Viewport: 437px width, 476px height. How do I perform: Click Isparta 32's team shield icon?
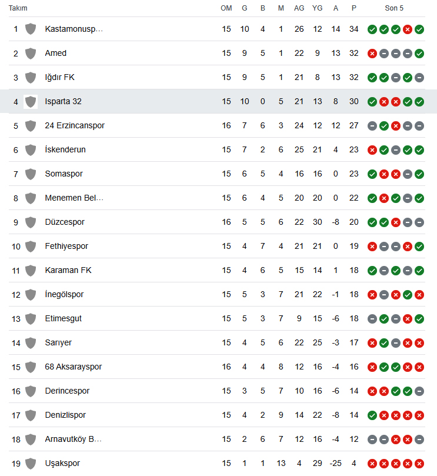click(31, 102)
